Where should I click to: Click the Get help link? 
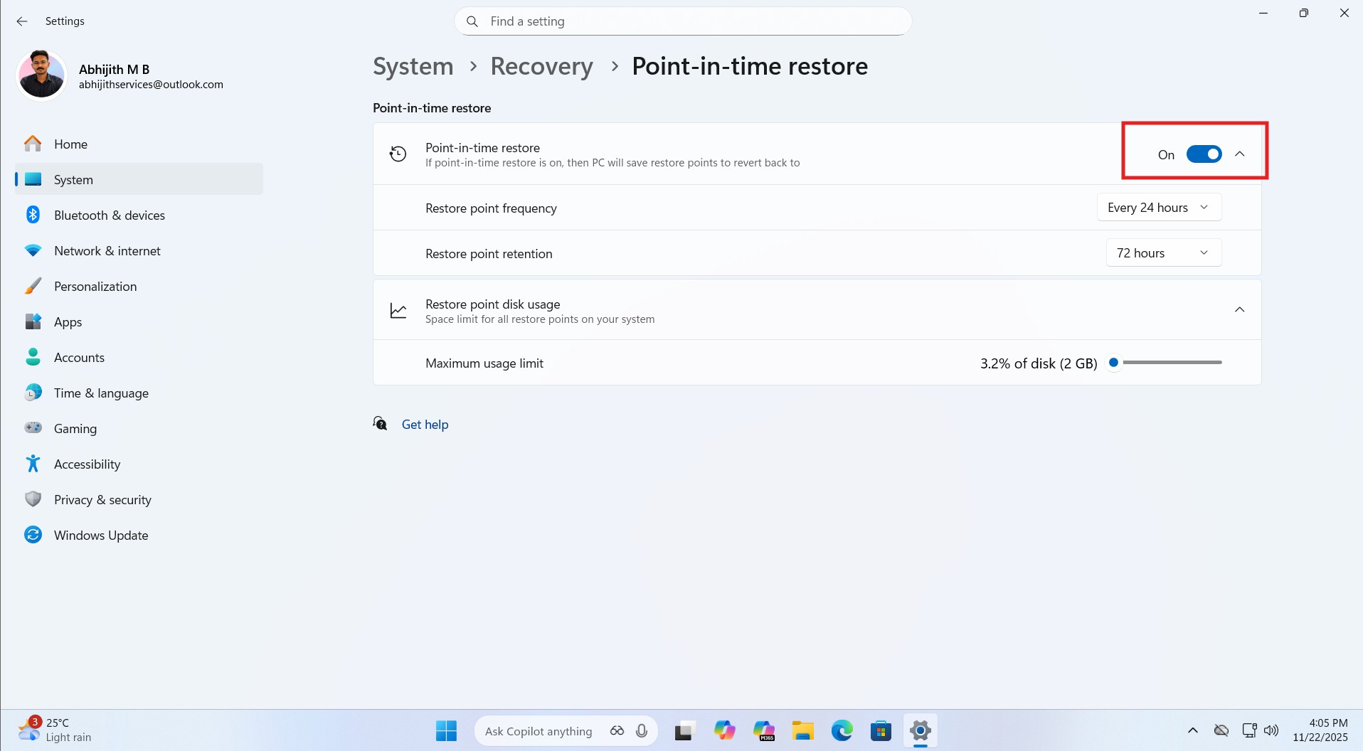click(425, 424)
